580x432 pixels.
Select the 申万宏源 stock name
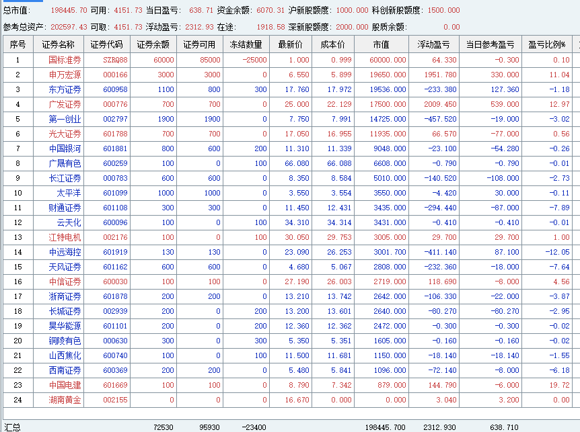coord(65,75)
